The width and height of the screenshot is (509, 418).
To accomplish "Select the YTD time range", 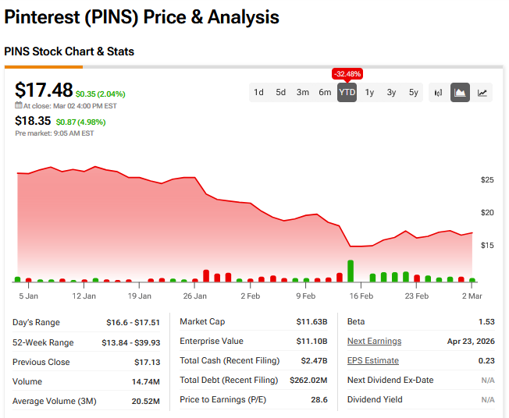I will 347,93.
